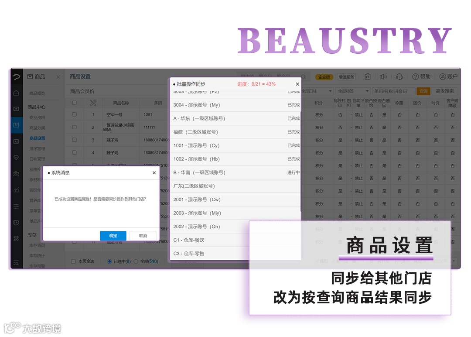This screenshot has width=471, height=337.
Task: Select 福建 (二级区域账号) sync row
Action: (235, 132)
